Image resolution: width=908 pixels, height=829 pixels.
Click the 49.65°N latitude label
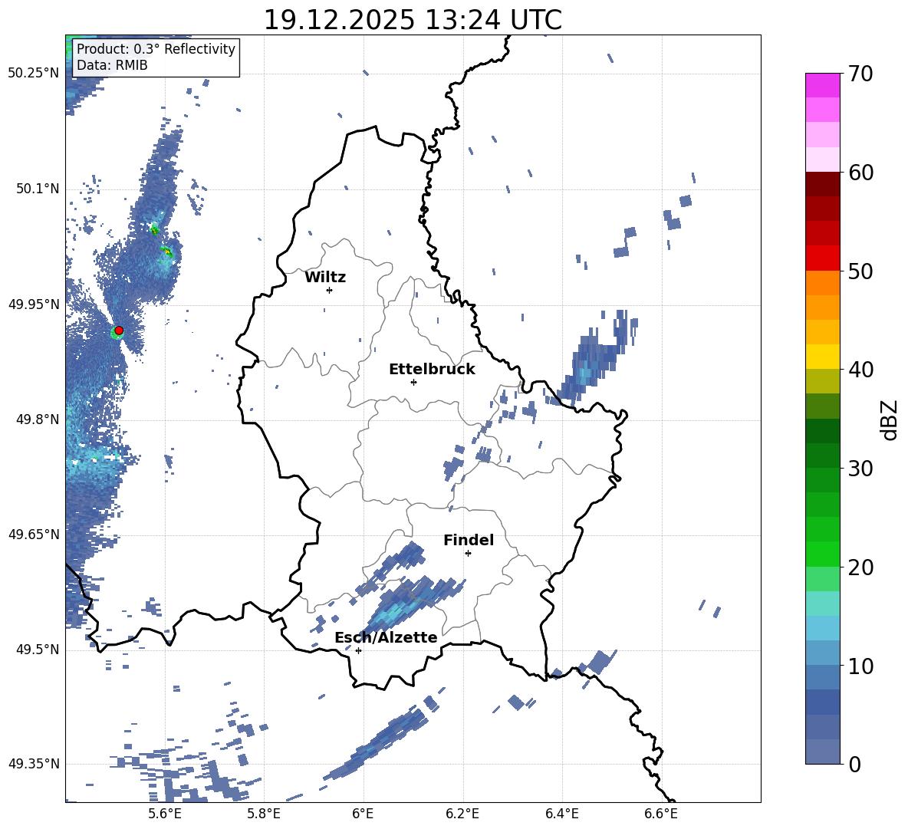click(x=34, y=535)
